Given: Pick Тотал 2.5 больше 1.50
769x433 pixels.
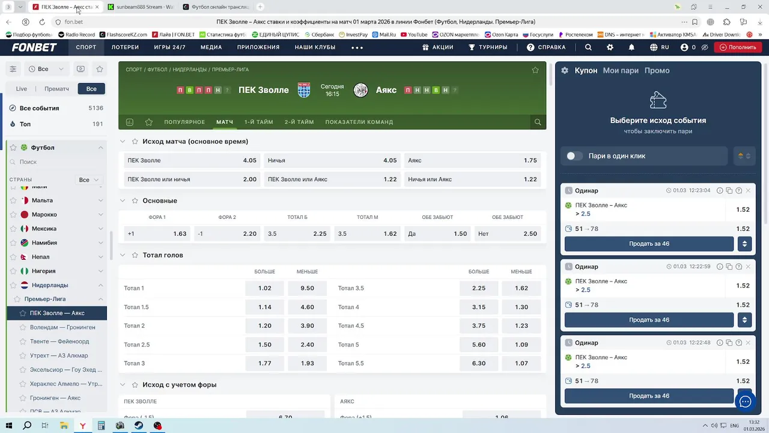Looking at the screenshot, I should coord(265,345).
